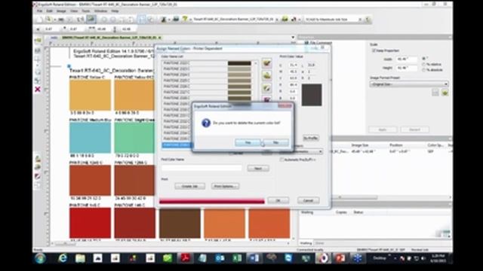Click the yellow help question icon in toolbar
Image resolution: width=483 pixels, height=271 pixels.
pyautogui.click(x=184, y=20)
